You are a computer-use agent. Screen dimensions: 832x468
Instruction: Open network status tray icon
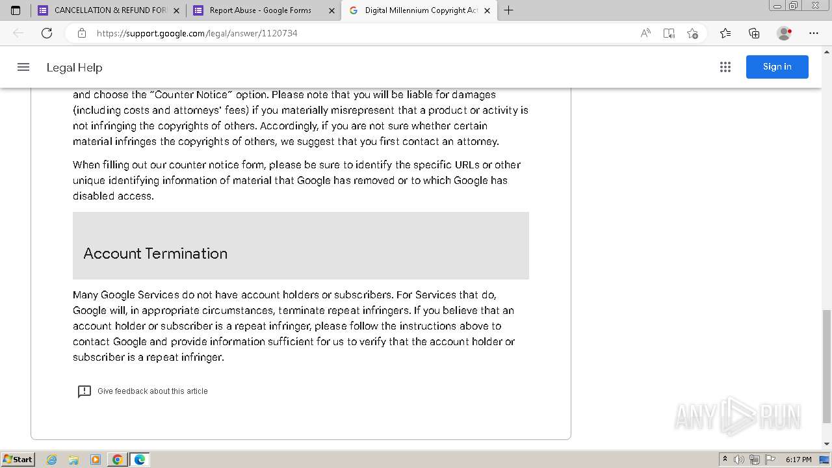[755, 460]
